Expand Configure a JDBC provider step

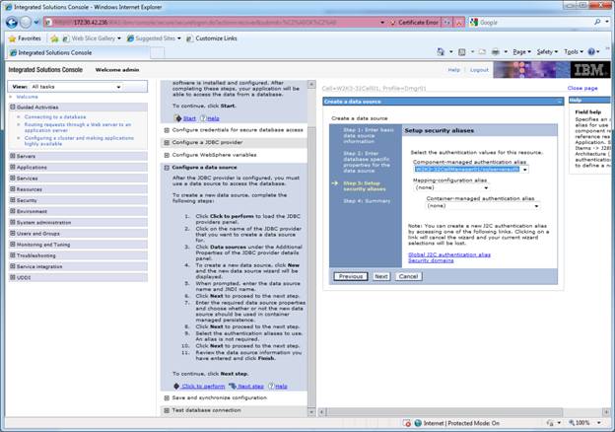click(x=167, y=141)
